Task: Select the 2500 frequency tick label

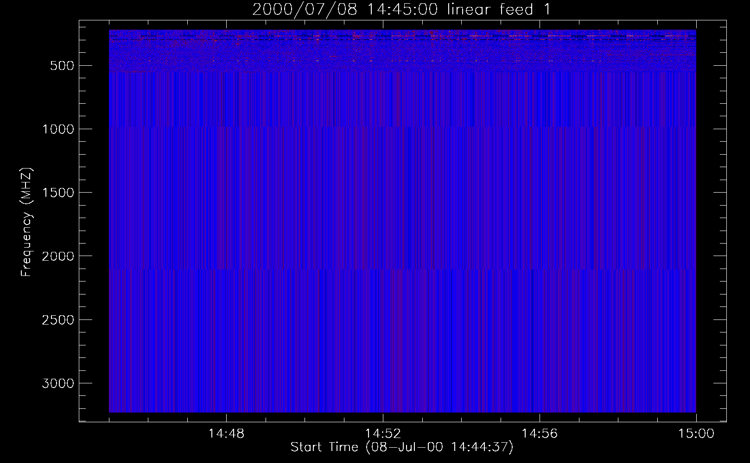Action: [x=58, y=320]
